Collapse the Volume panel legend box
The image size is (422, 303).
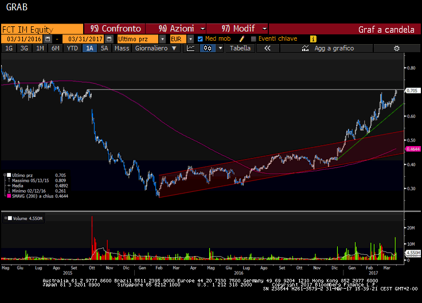pyautogui.click(x=6, y=218)
